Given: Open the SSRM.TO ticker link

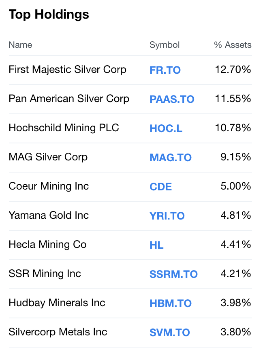Looking at the screenshot, I should (173, 274).
